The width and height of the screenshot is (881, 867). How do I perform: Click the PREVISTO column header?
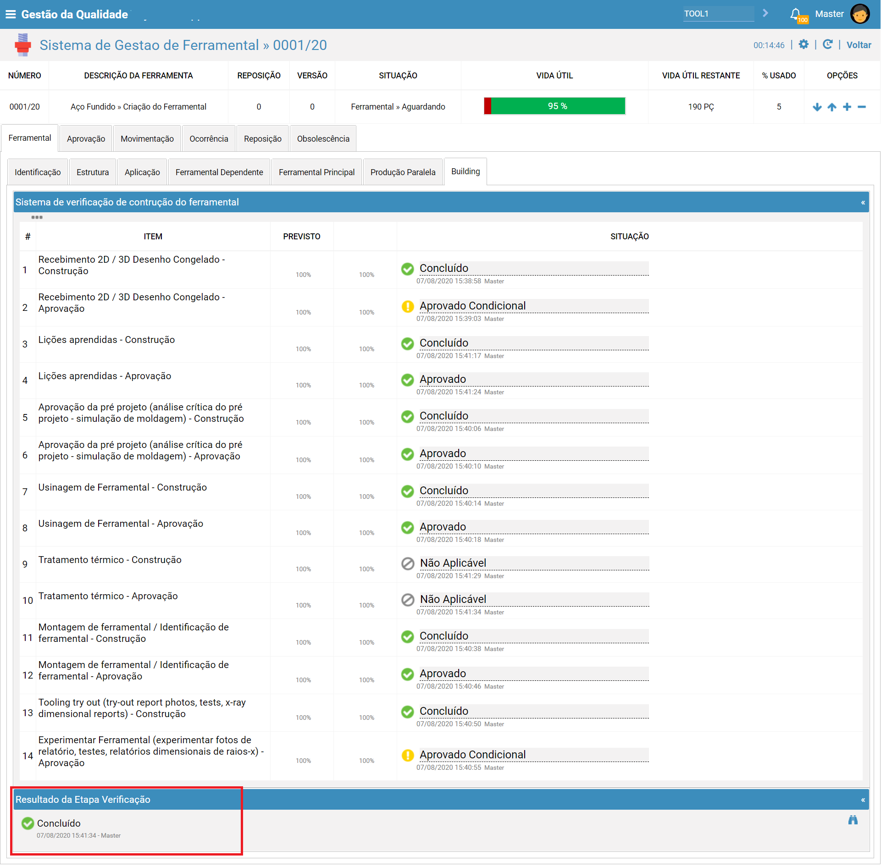point(302,237)
